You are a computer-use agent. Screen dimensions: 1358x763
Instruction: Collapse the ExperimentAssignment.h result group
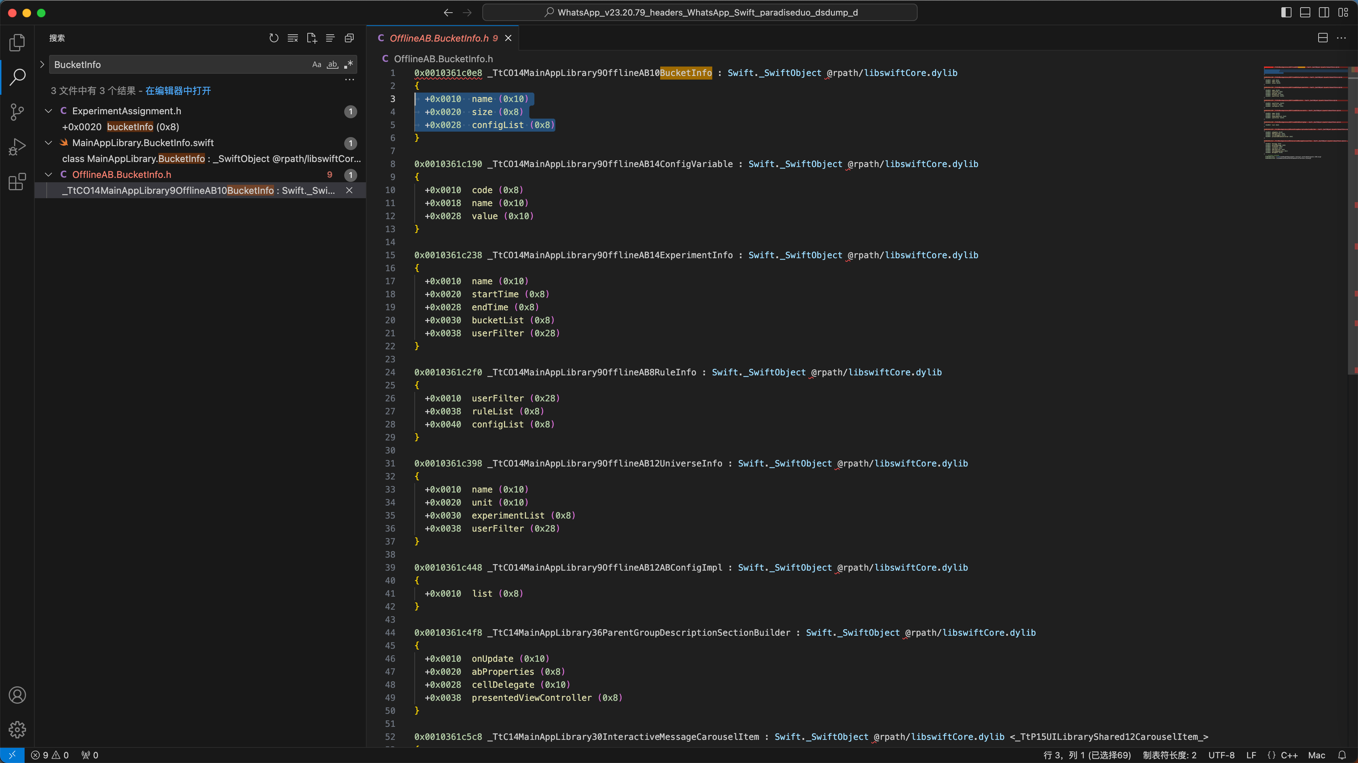[x=48, y=111]
